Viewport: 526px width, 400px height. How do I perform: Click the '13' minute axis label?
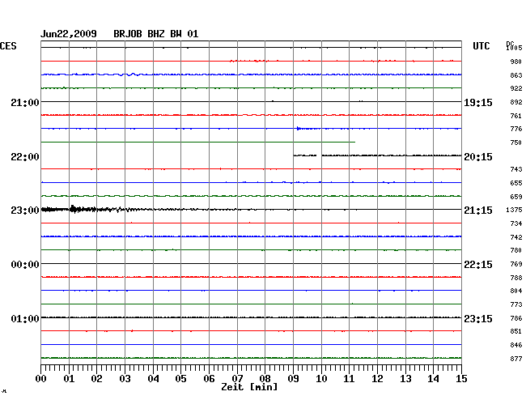[405, 378]
